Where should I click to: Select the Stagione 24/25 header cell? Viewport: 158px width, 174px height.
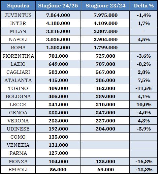[58, 6]
